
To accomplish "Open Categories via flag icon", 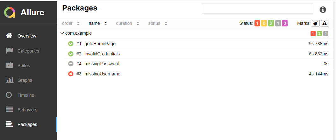I will (x=10, y=51).
